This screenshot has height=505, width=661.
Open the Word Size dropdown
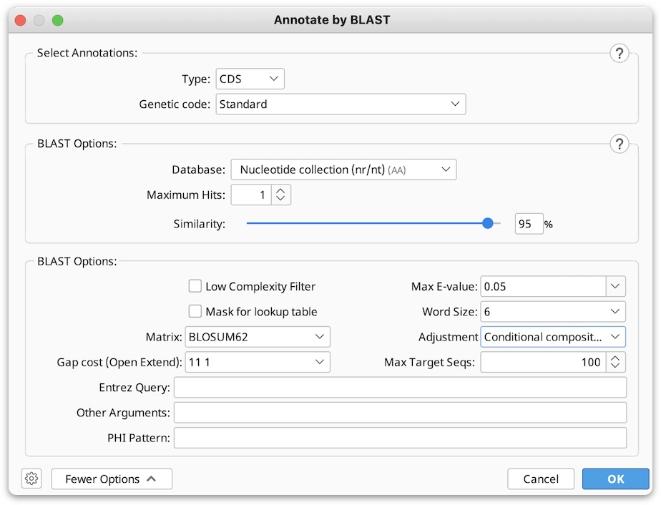553,312
